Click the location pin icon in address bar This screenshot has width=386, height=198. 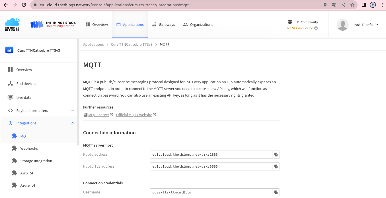pyautogui.click(x=325, y=5)
